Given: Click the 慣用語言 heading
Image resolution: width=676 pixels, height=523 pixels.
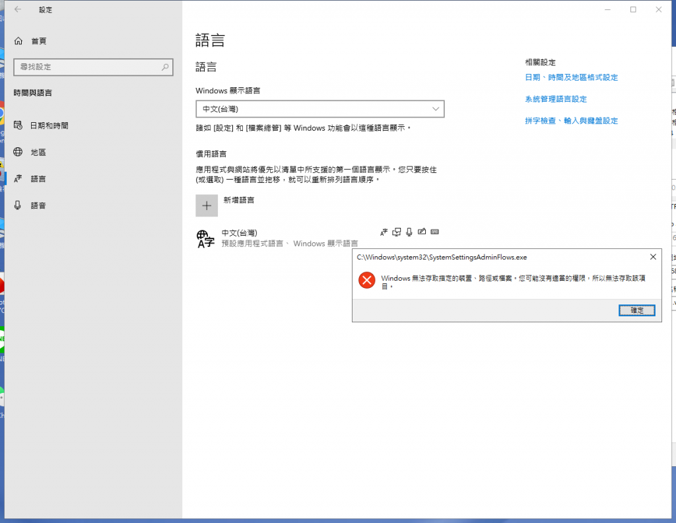Looking at the screenshot, I should tap(211, 154).
